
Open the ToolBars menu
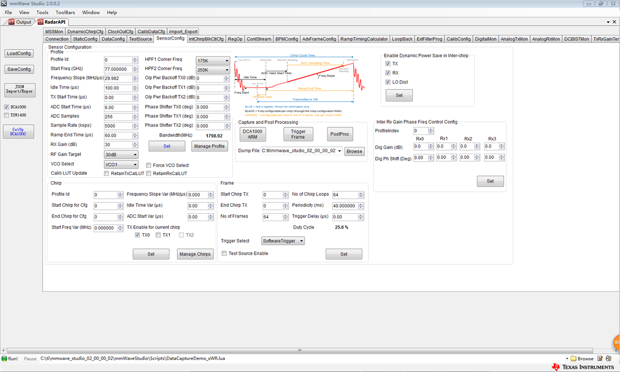pyautogui.click(x=65, y=12)
